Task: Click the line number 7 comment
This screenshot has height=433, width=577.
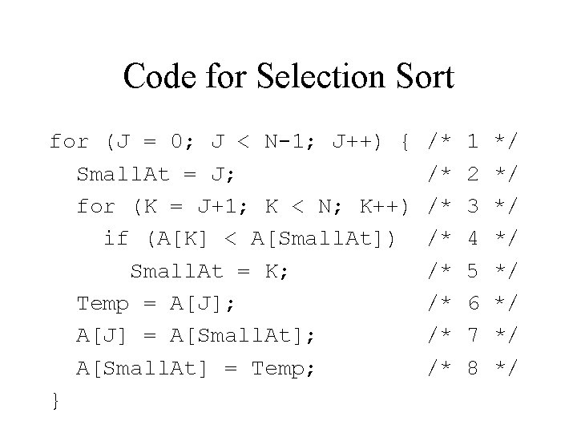Action: [x=473, y=335]
